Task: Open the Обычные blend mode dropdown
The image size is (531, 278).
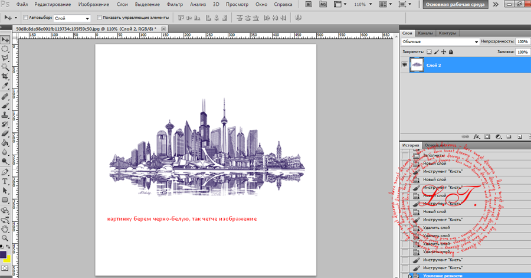Action: coord(440,42)
